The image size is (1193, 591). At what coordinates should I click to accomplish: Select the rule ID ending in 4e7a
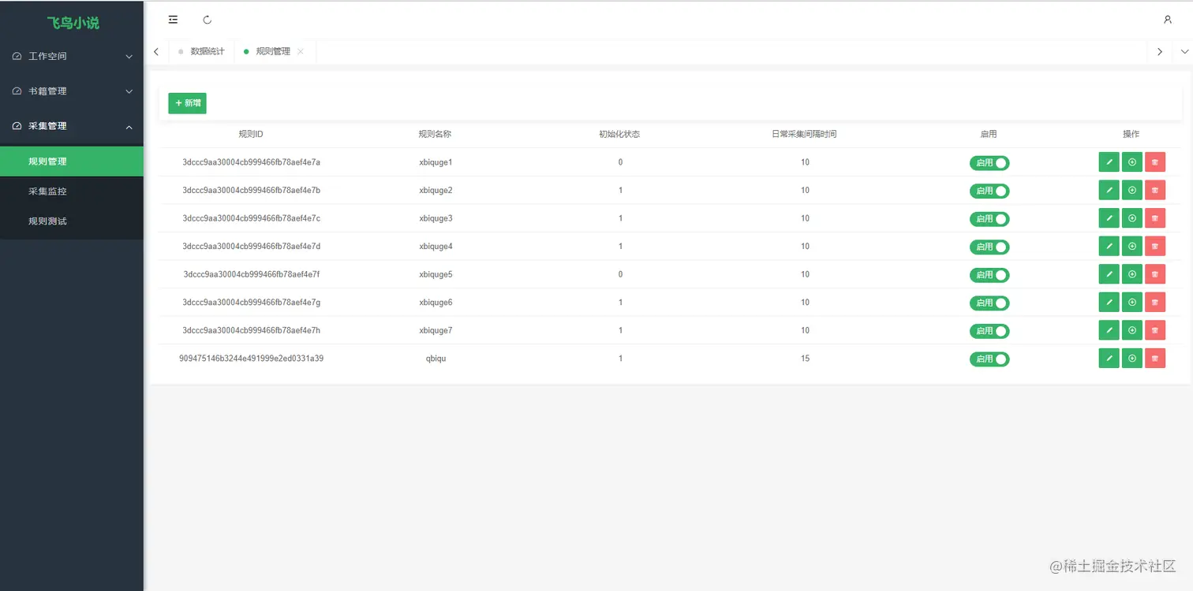(251, 162)
